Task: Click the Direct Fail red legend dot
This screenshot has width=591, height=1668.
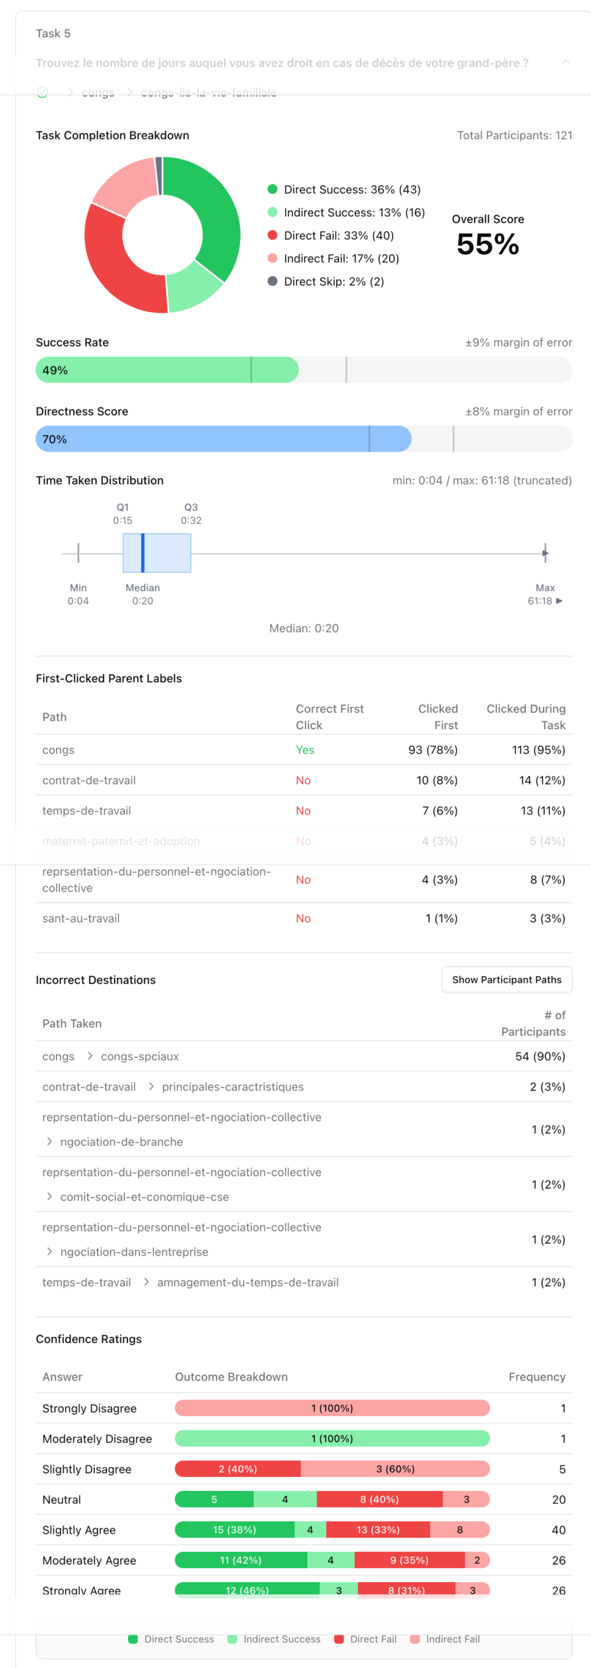Action: click(273, 235)
